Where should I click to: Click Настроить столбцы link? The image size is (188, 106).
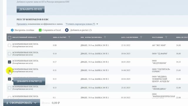pos(24,30)
